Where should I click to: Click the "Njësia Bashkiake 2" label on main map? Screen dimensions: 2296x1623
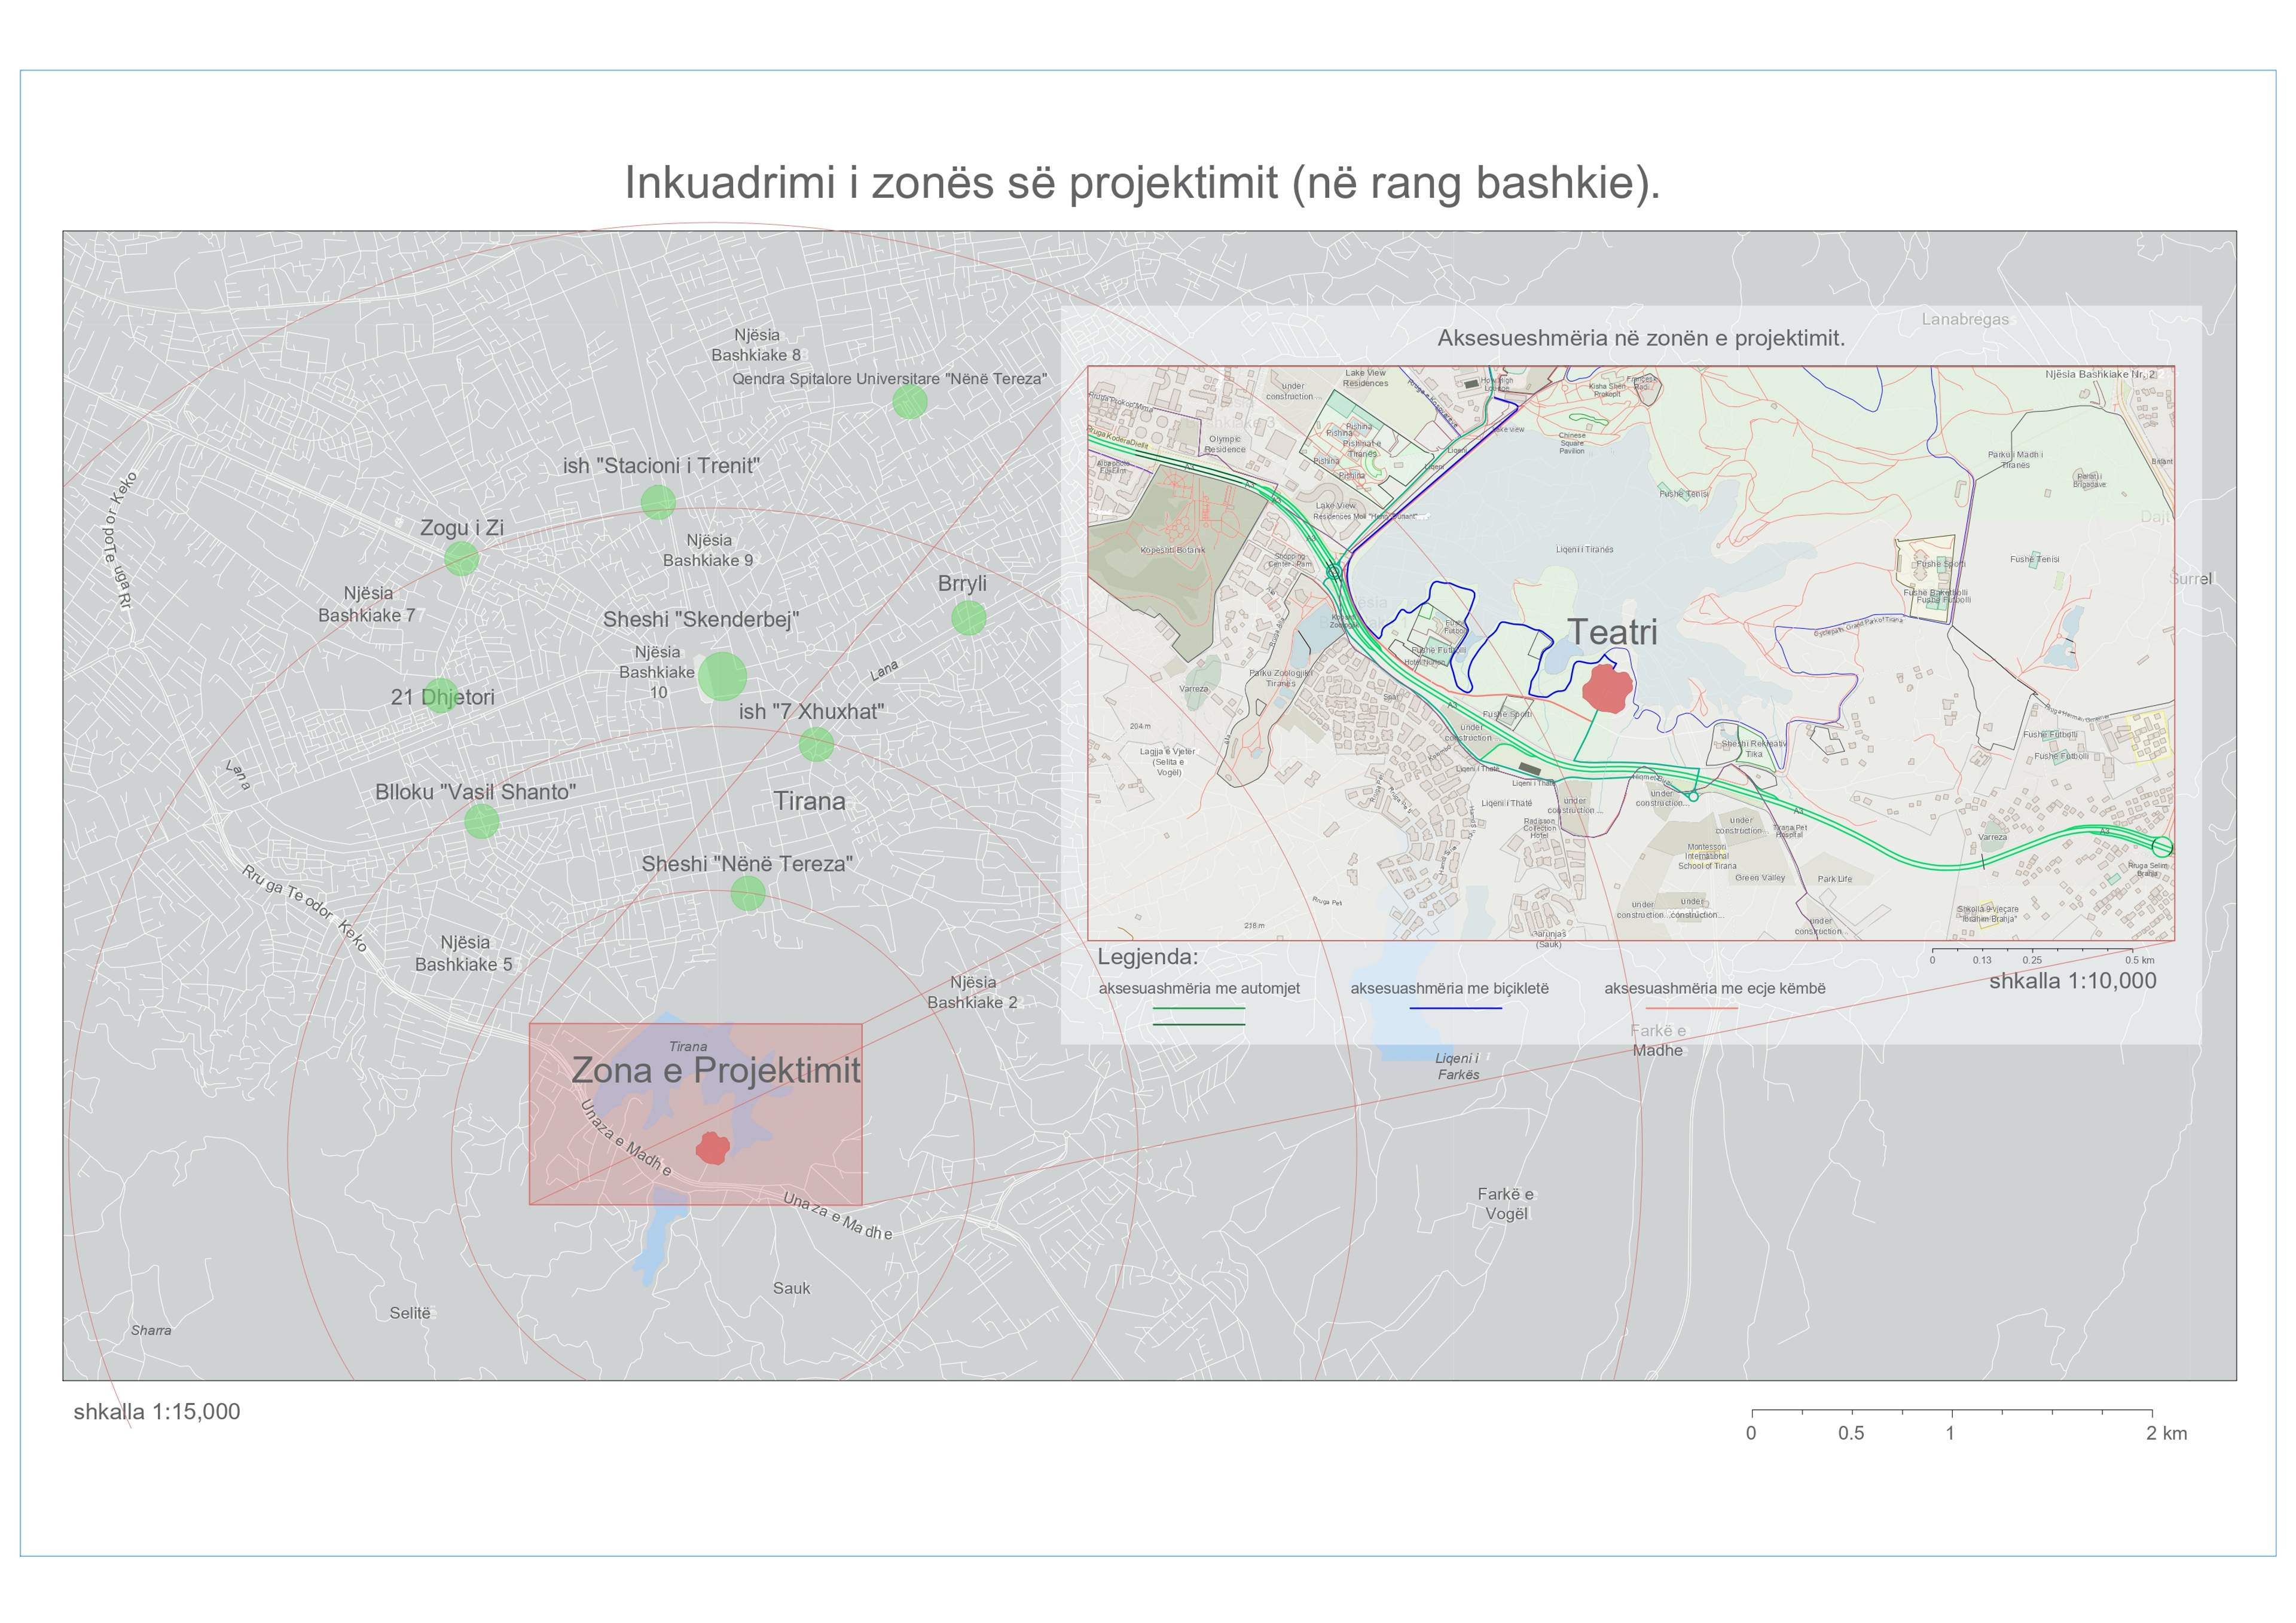(x=972, y=993)
